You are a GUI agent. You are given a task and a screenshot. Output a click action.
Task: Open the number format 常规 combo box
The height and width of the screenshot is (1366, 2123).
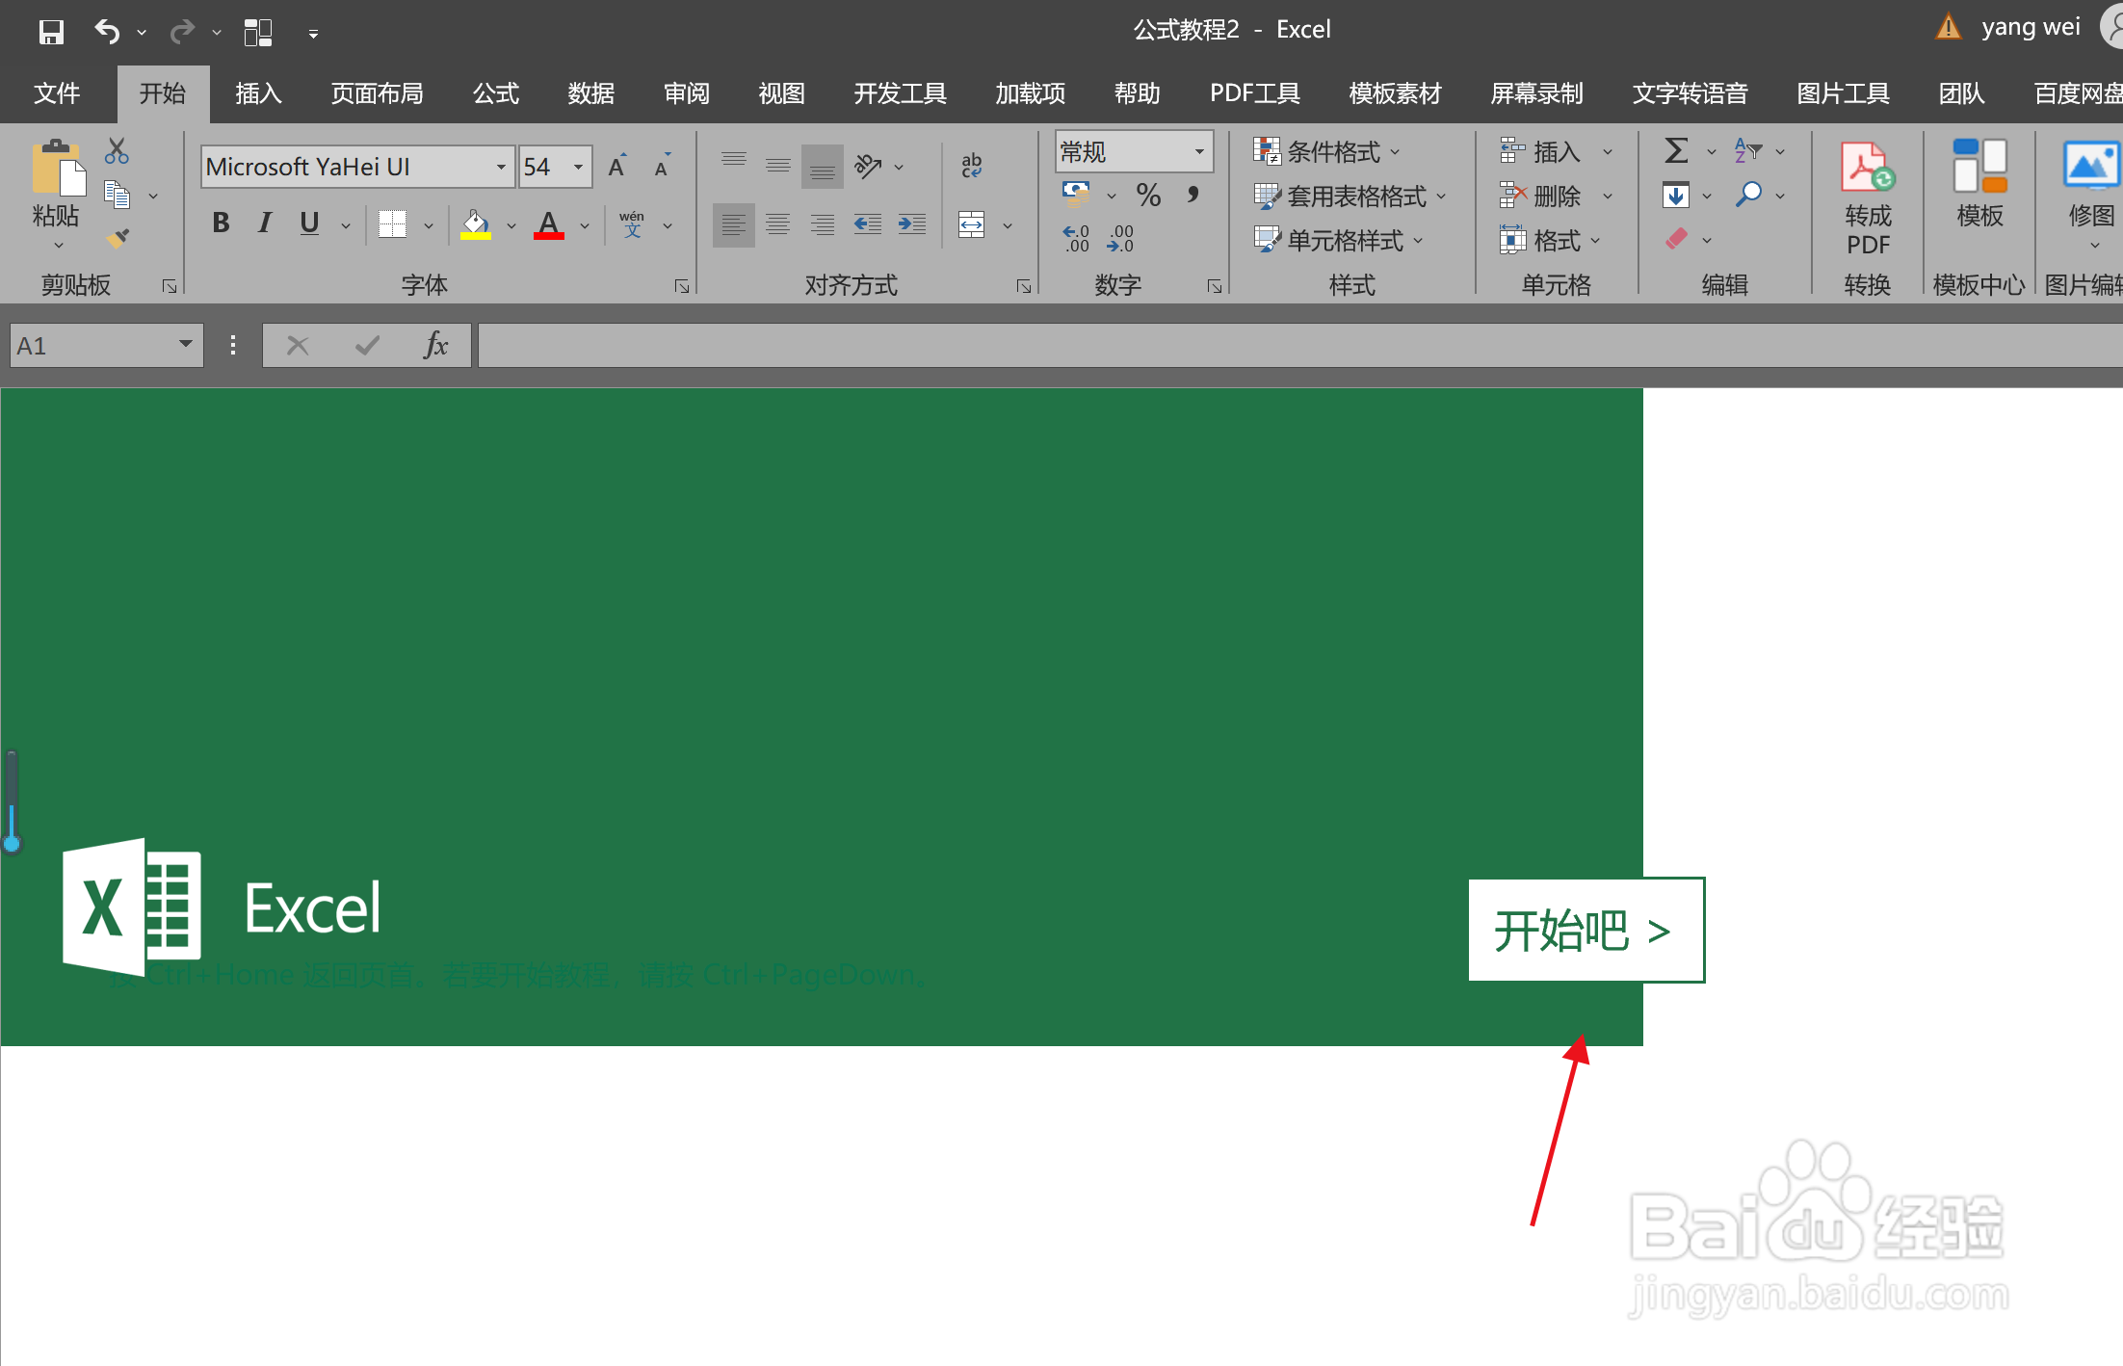1135,151
